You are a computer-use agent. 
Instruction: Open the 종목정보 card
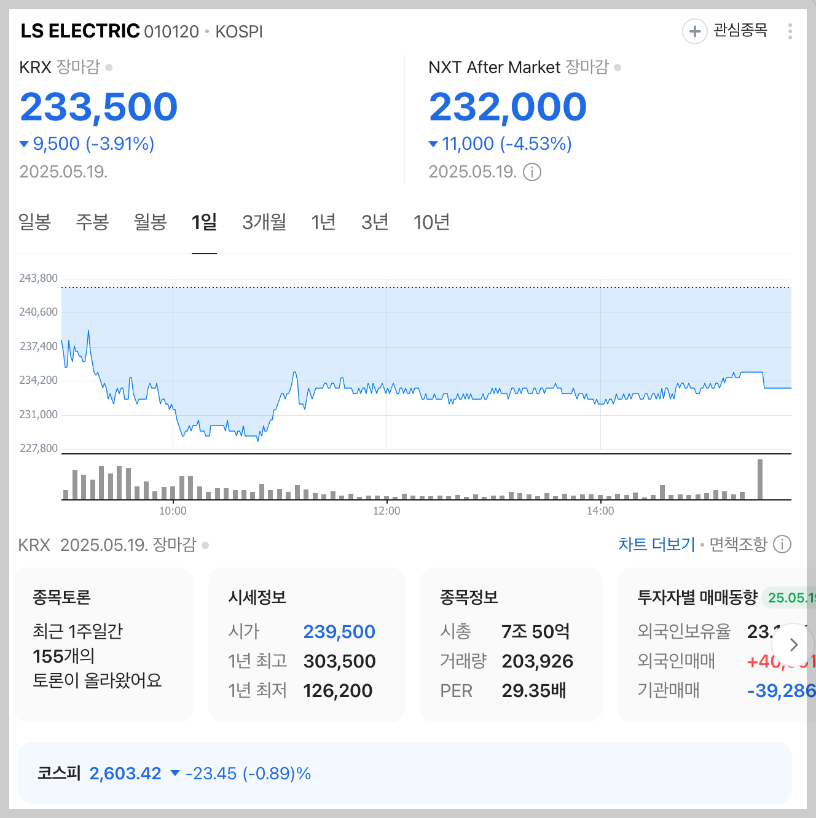coord(511,645)
